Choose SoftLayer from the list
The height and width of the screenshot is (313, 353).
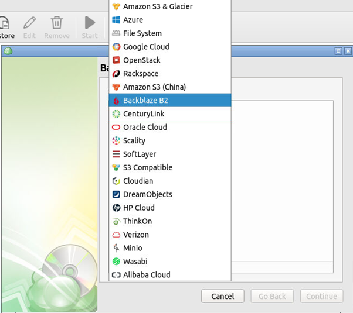(170, 154)
